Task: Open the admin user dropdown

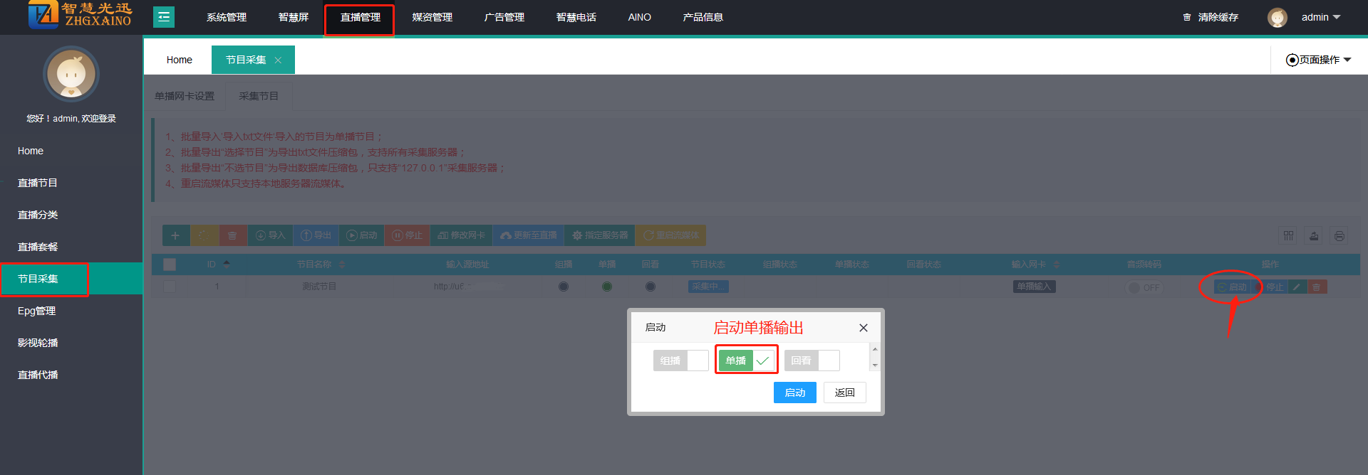Action: pos(1321,17)
